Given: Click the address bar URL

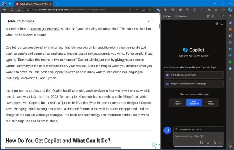Looking at the screenshot, I should click(68, 10).
